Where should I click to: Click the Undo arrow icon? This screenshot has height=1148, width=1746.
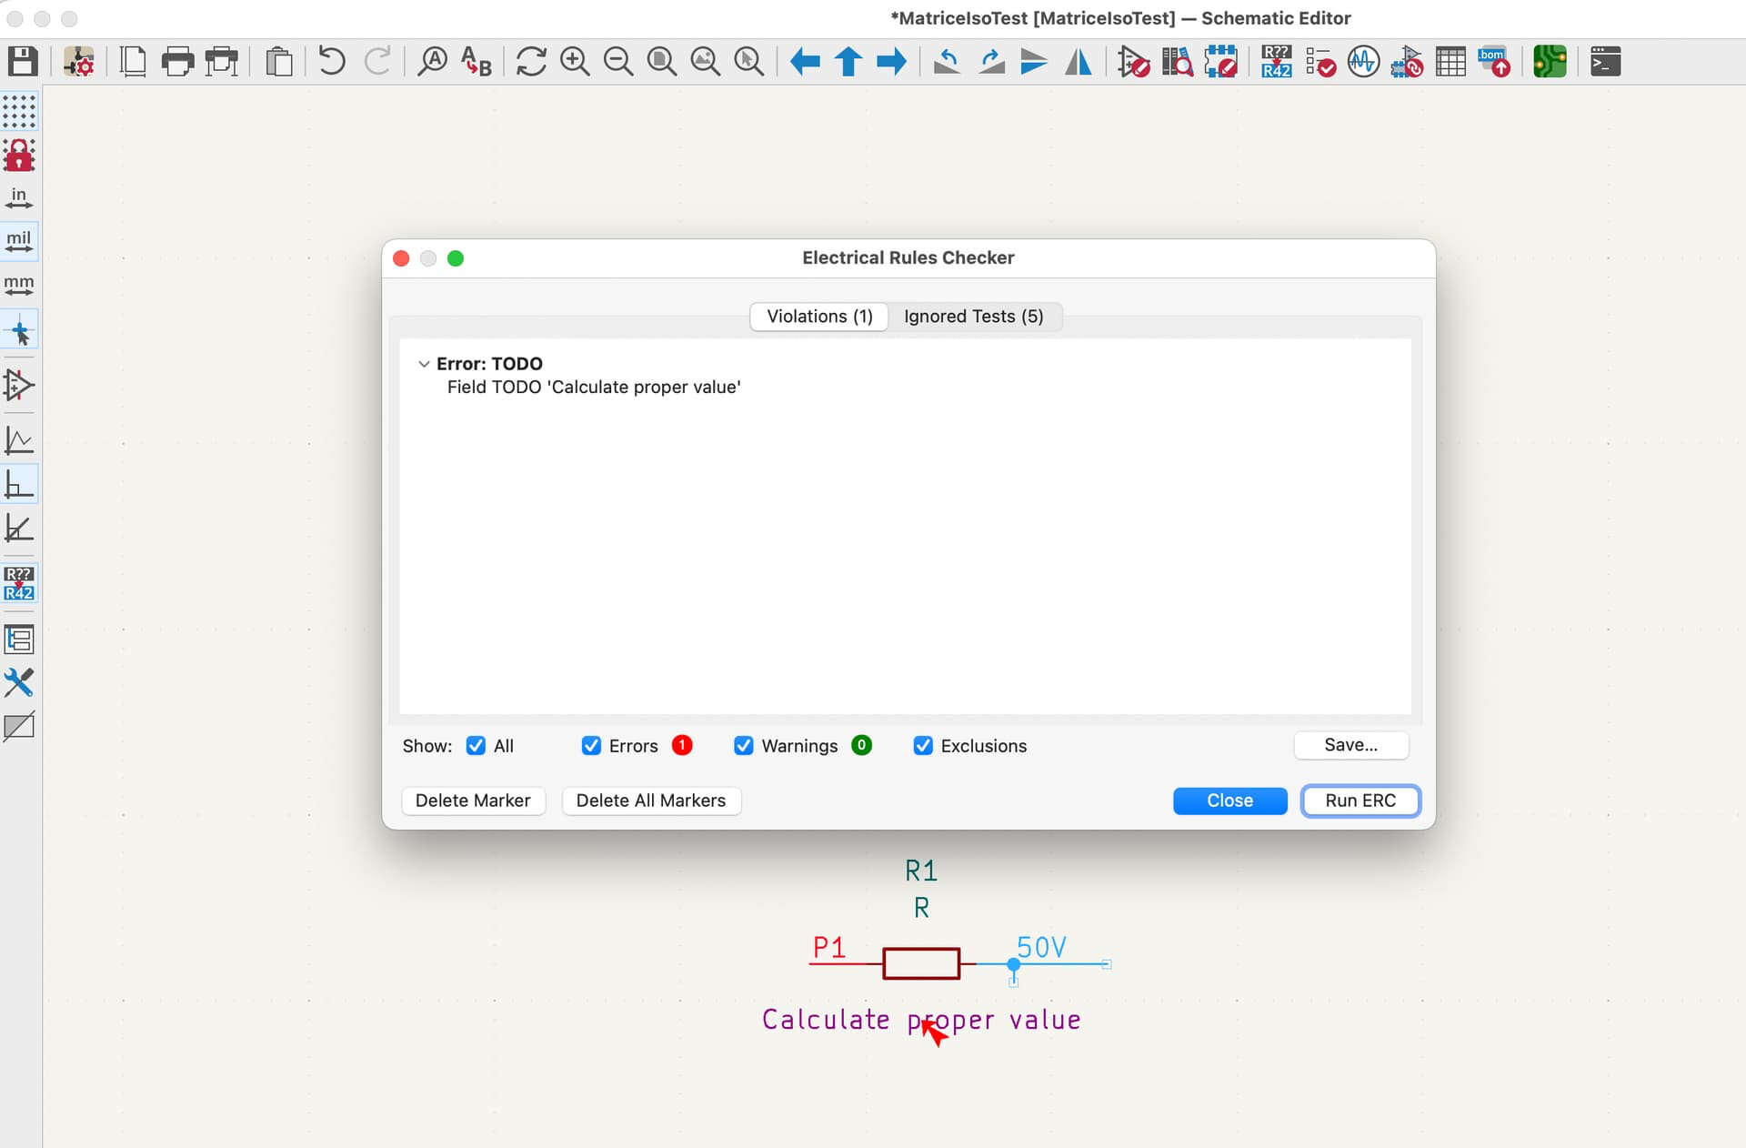[x=332, y=62]
